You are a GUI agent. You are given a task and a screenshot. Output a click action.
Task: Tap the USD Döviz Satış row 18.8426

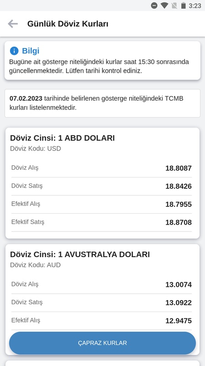pos(102,186)
